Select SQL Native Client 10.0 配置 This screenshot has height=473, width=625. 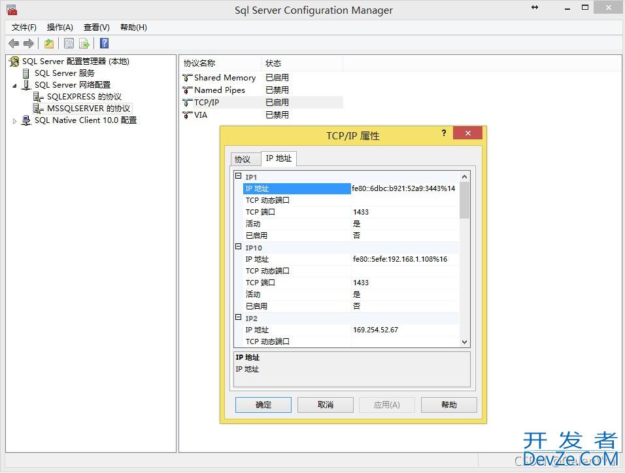(x=86, y=120)
